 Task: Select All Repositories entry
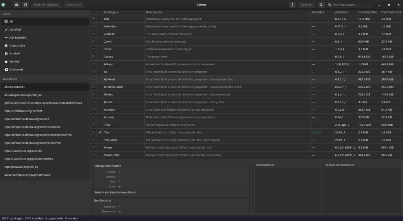click(45, 87)
